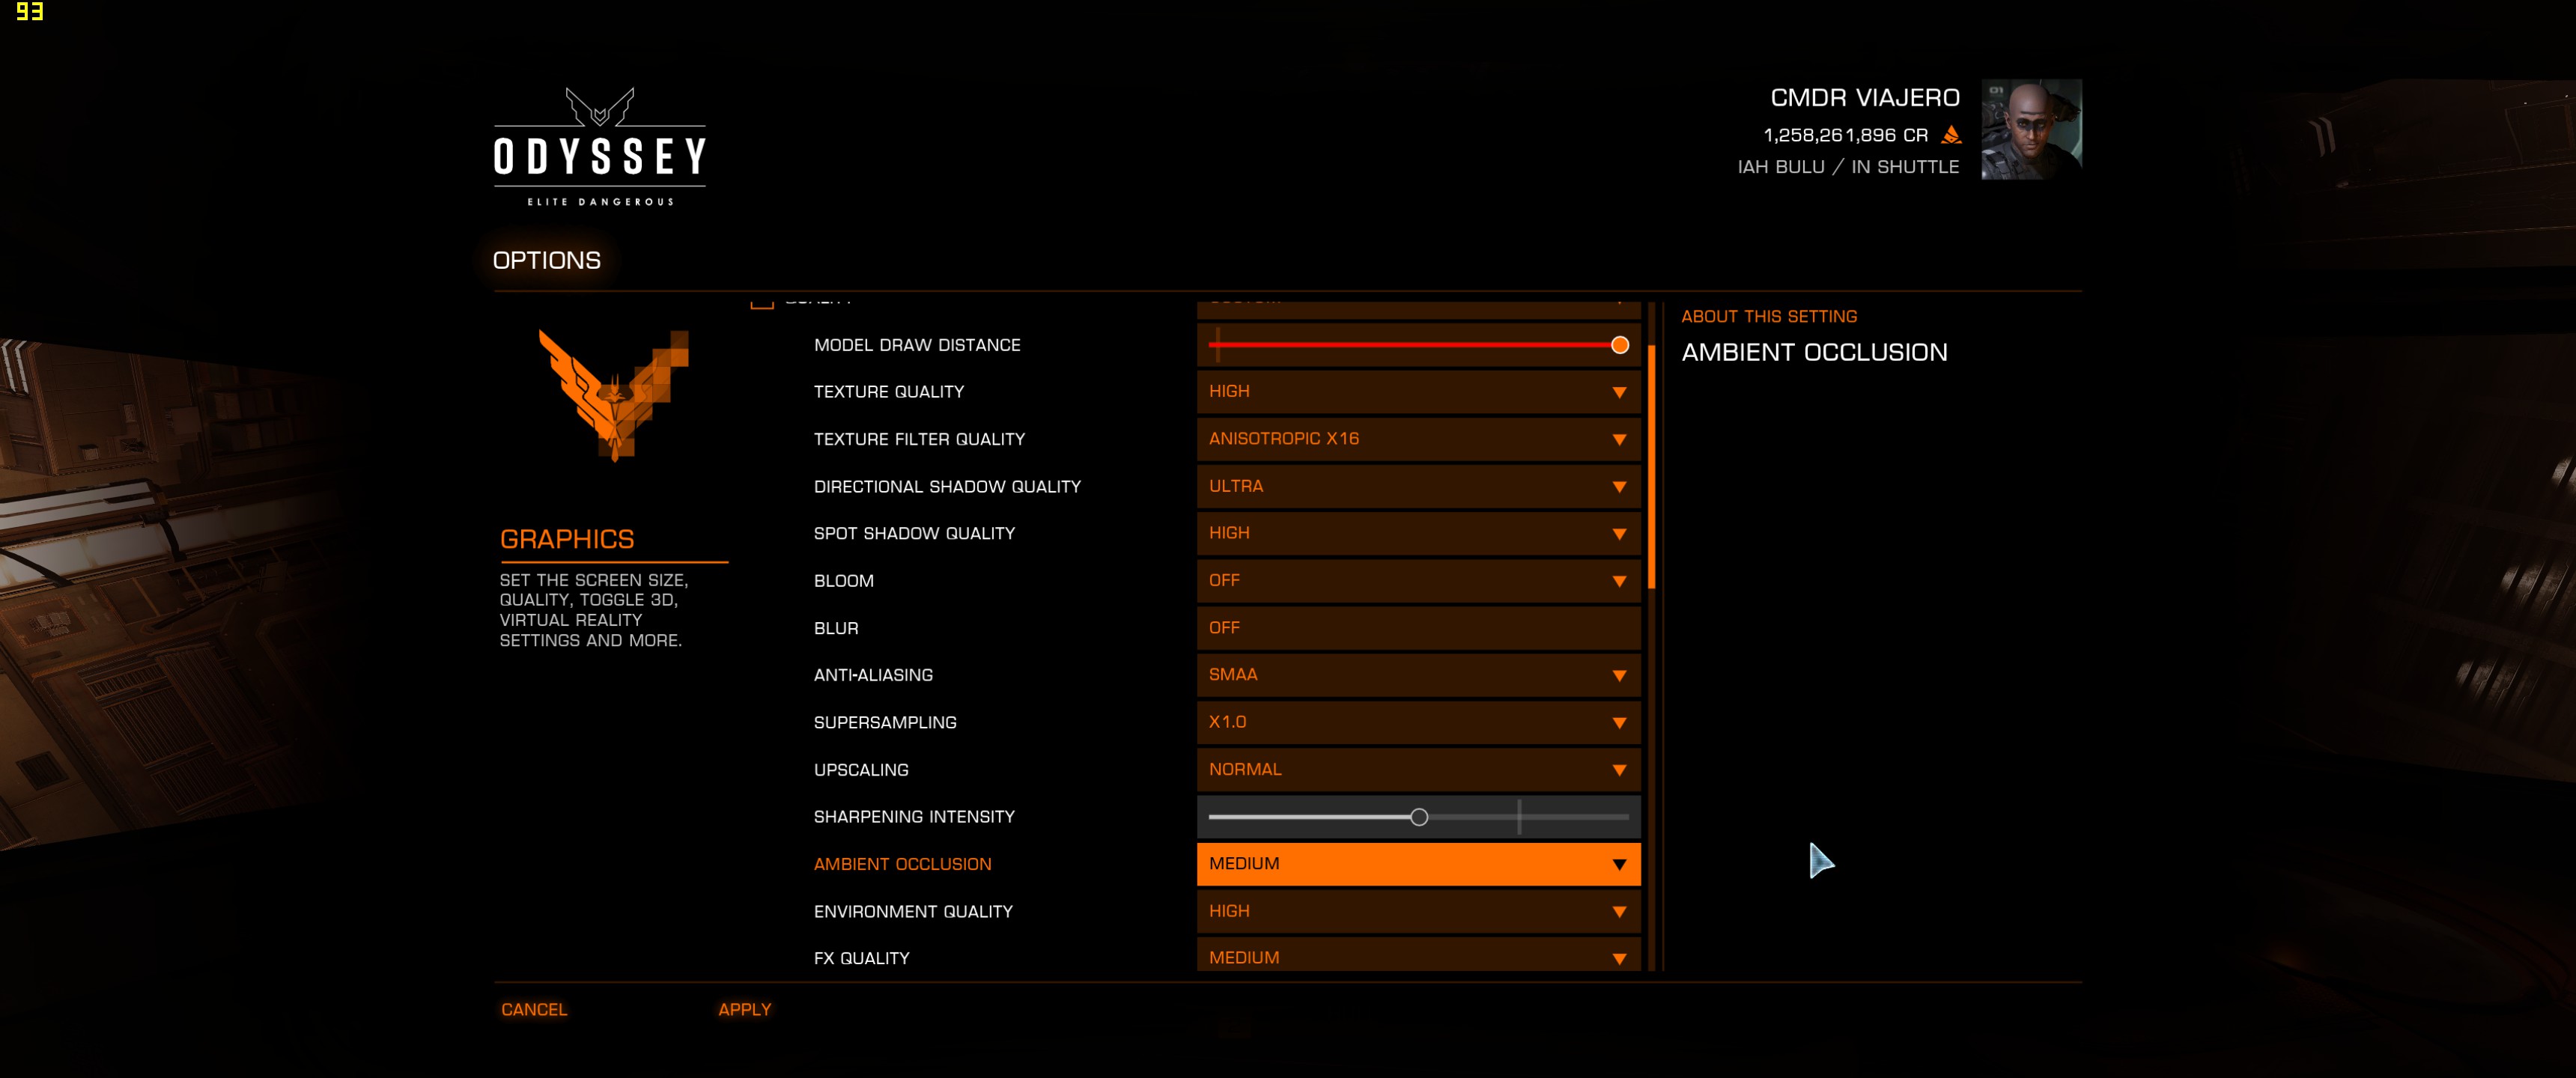Click the 1,258,261,896 CR balance

tap(1845, 135)
